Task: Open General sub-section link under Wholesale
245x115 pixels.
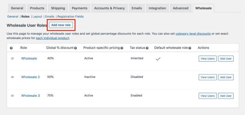Action: [13, 16]
